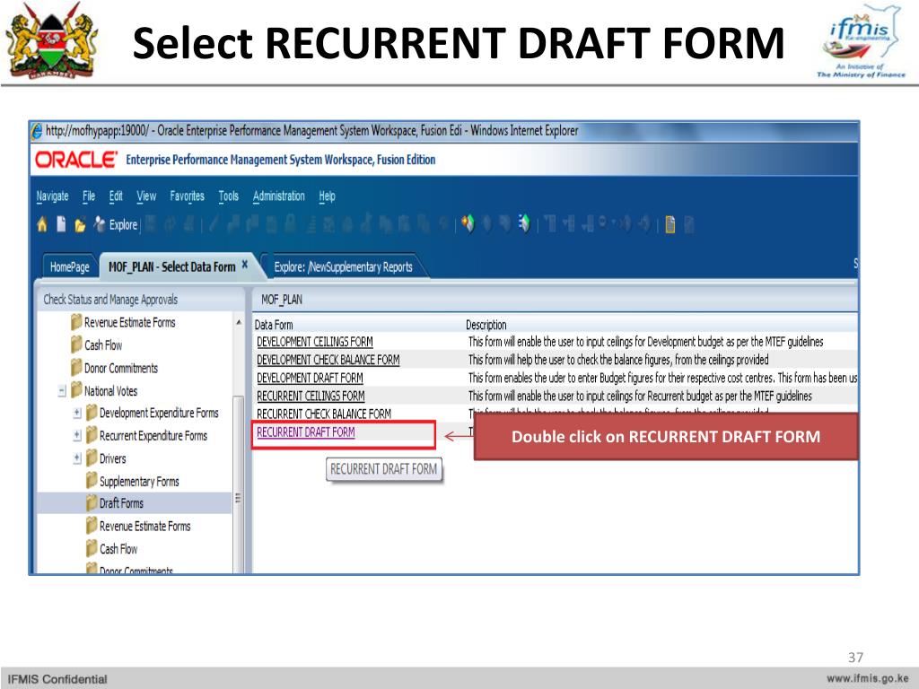The height and width of the screenshot is (689, 919).
Task: Open the Favorites menu
Action: (187, 196)
